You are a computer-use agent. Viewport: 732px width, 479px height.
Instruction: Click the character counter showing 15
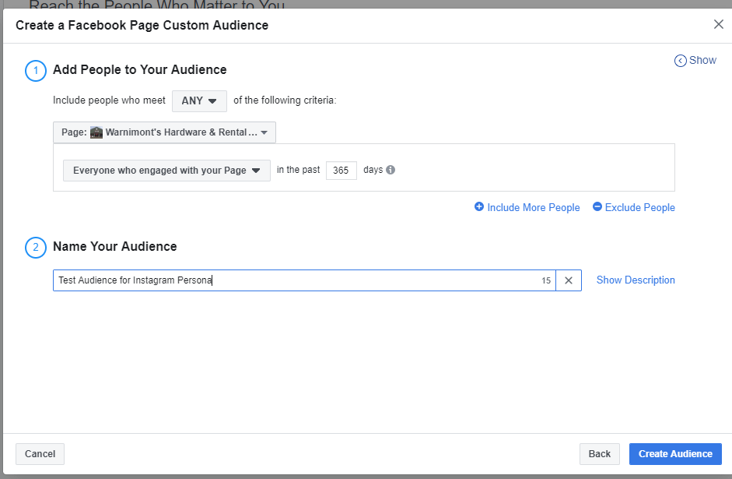click(546, 280)
